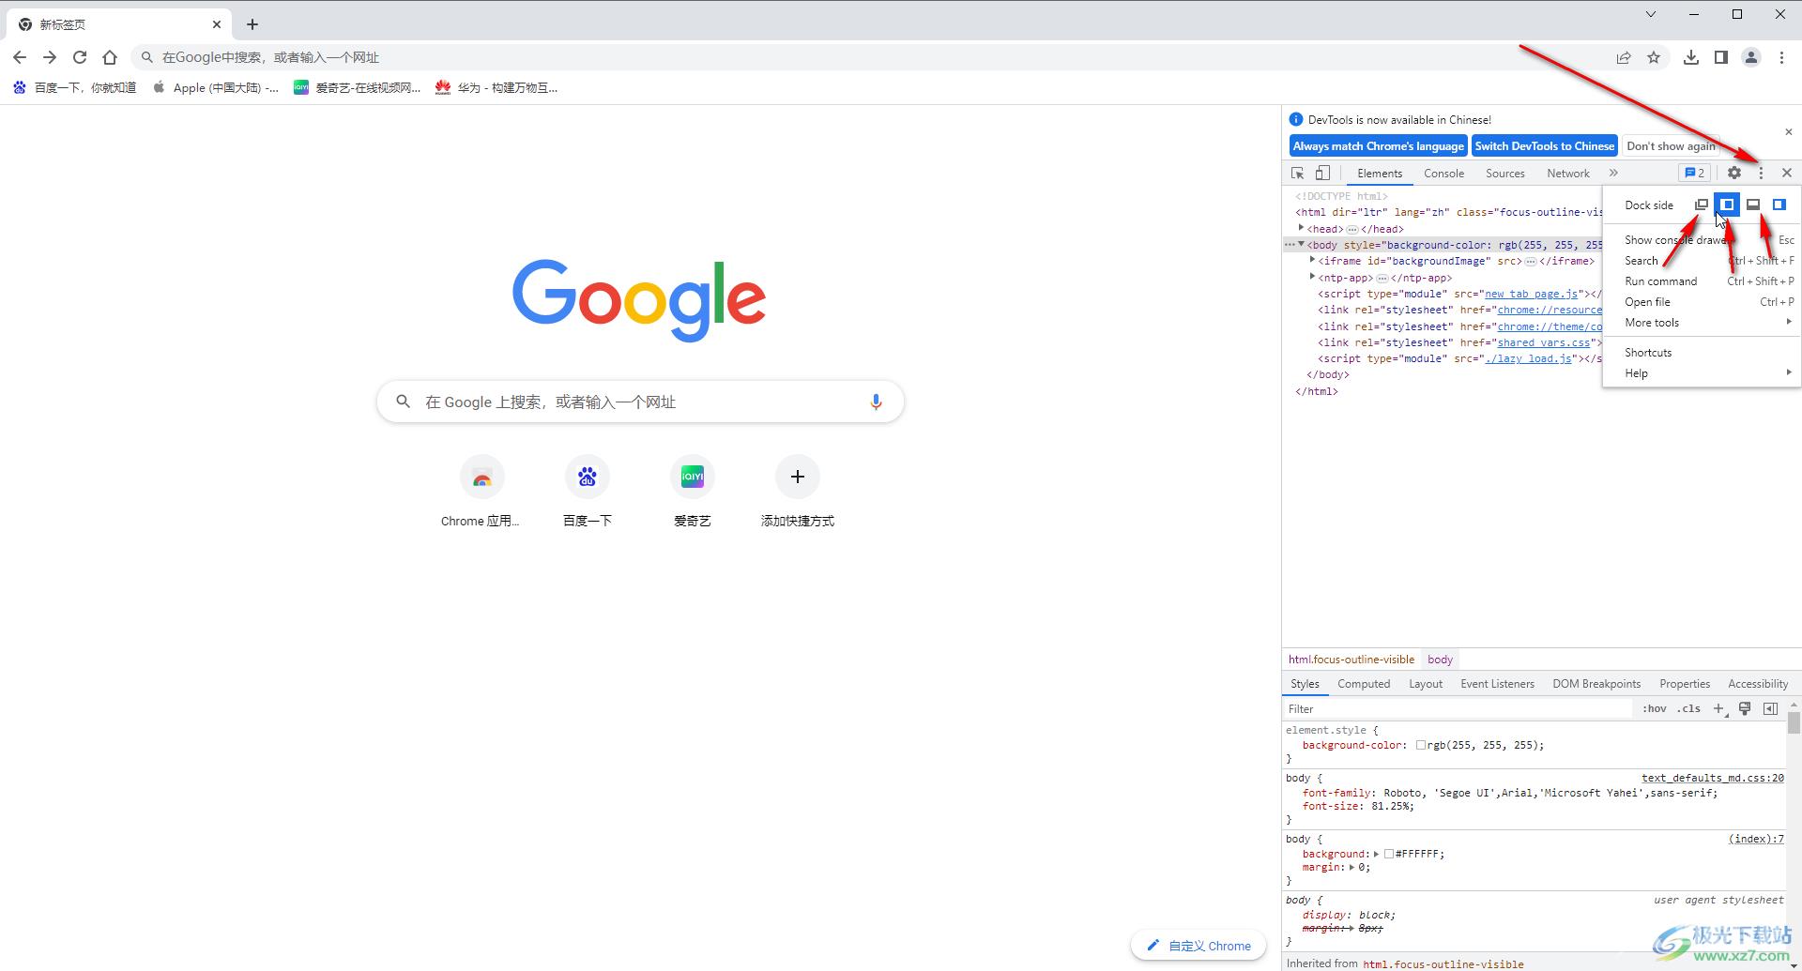Dock DevTools to the left

point(1727,205)
